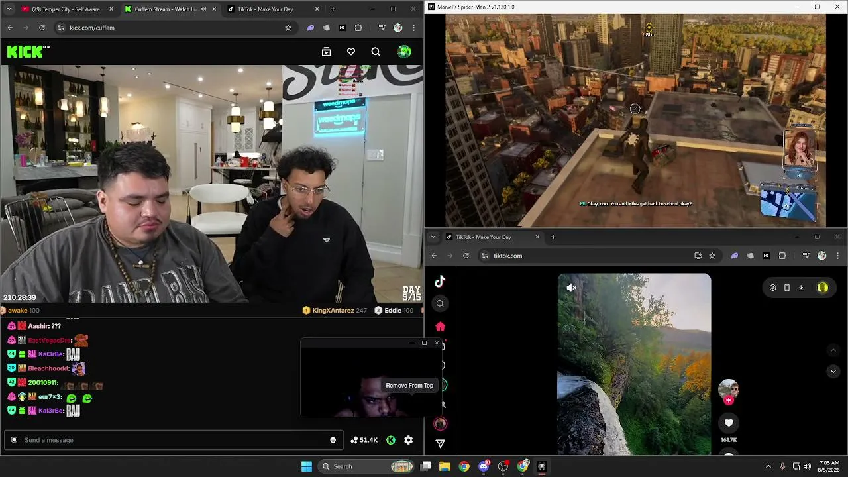Open the Kick home logo
This screenshot has width=848, height=477.
point(28,52)
